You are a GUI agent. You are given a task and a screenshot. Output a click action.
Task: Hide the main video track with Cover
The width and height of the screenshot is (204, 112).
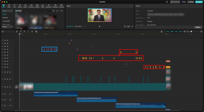(8, 87)
